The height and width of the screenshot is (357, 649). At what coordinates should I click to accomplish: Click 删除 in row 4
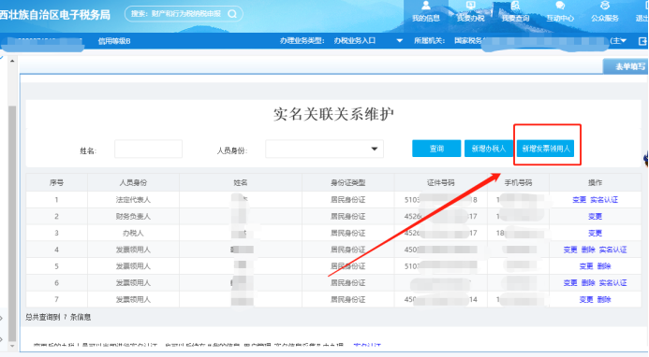point(588,250)
